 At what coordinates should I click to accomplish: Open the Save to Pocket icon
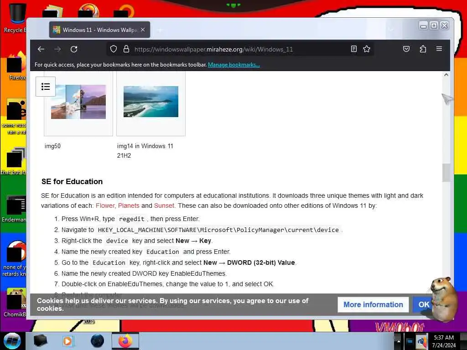pos(406,49)
